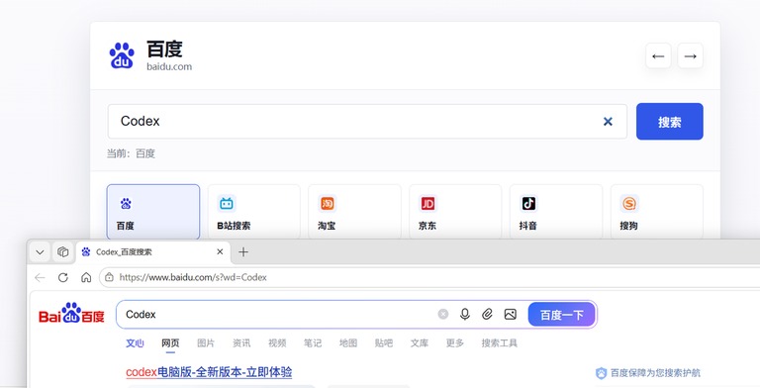
Task: Click the Codex search input in top panel
Action: 367,121
